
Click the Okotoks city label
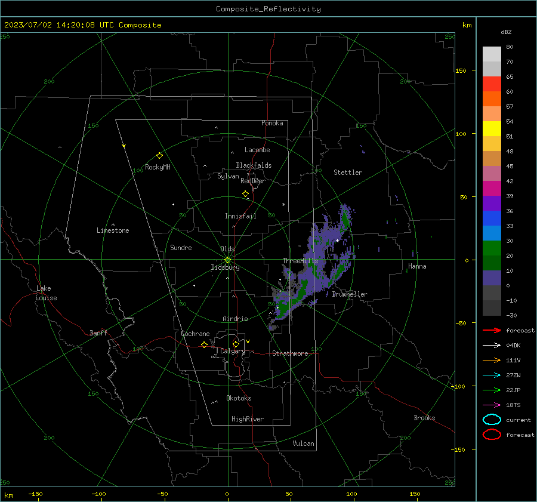click(x=239, y=398)
